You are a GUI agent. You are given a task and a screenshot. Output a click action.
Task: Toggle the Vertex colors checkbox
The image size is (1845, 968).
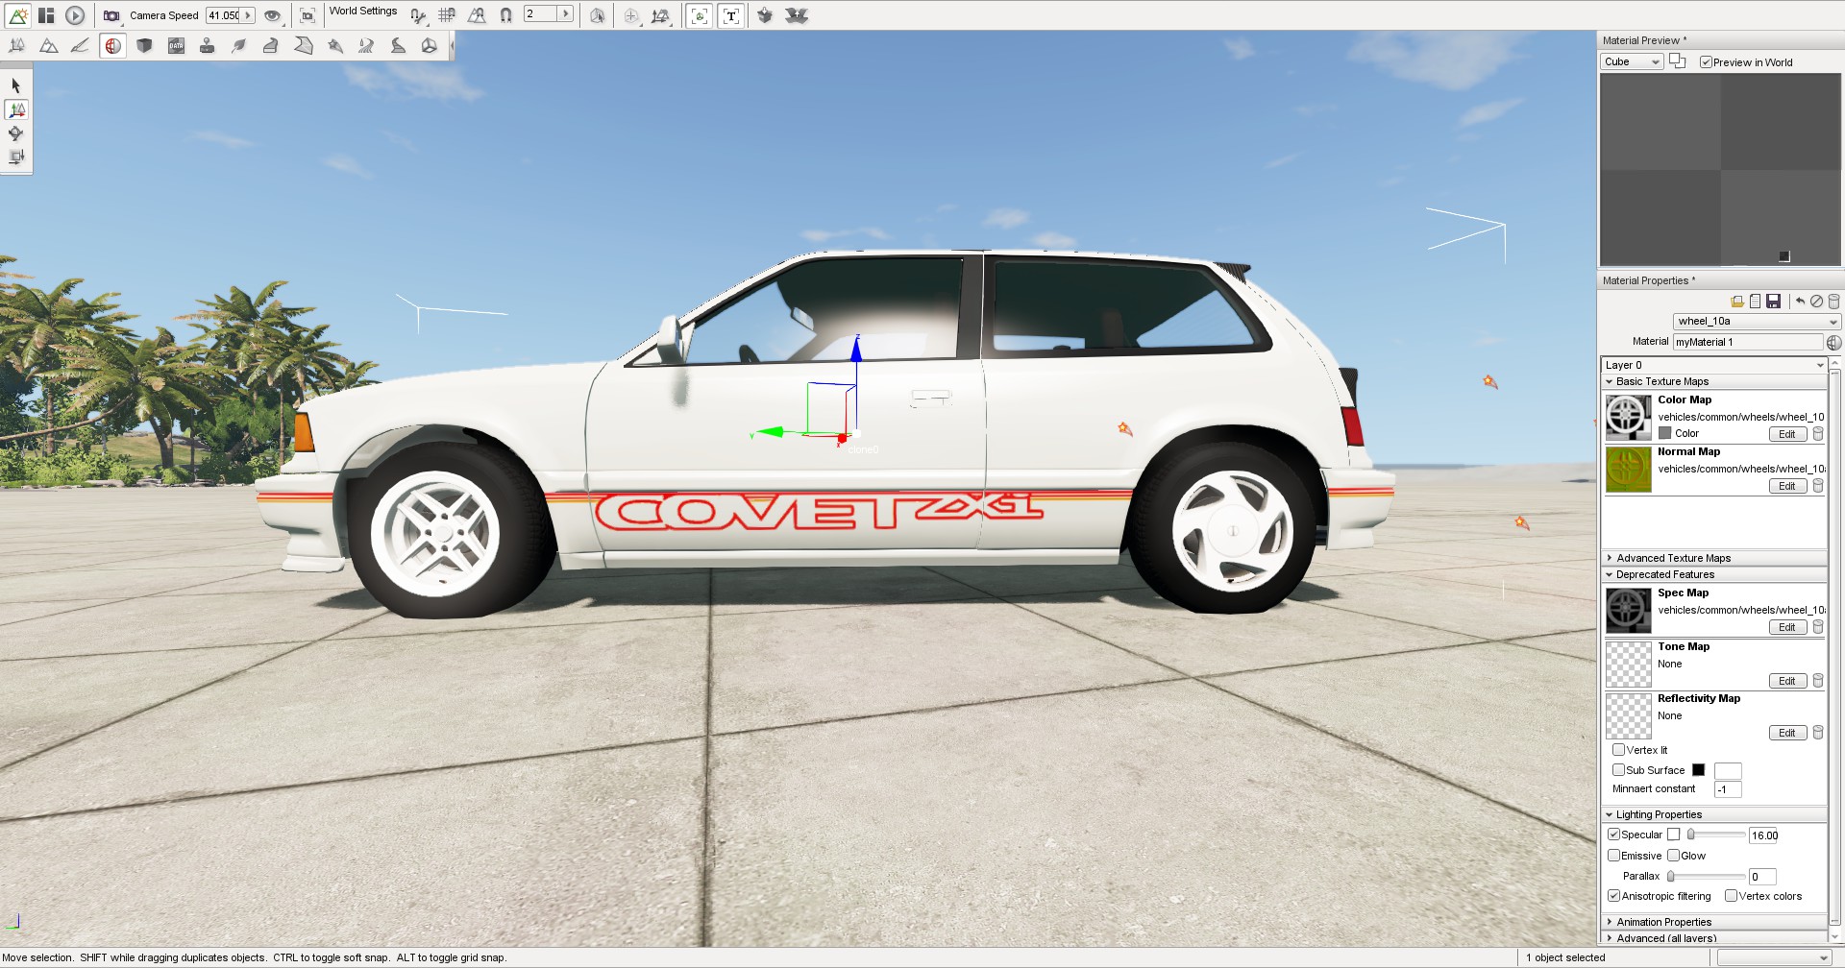point(1731,896)
